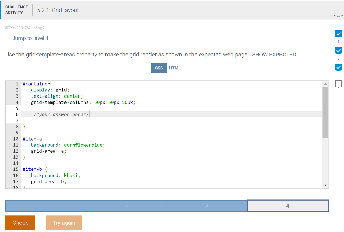344x232 pixels.
Task: Click the activity completion badge in header
Action: pyautogui.click(x=338, y=10)
